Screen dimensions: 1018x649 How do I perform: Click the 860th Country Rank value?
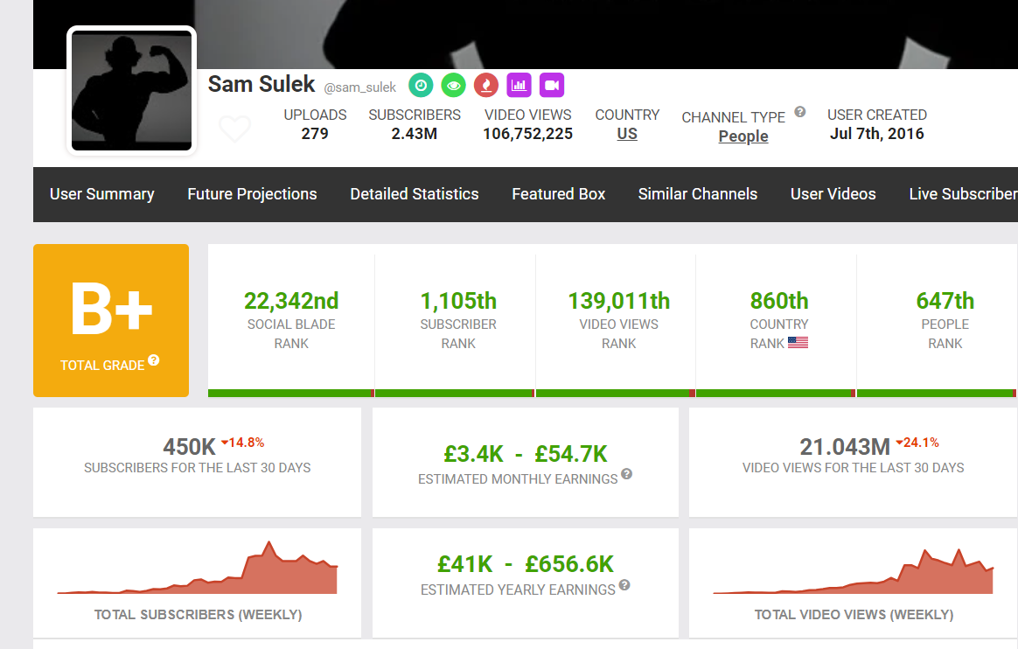779,301
